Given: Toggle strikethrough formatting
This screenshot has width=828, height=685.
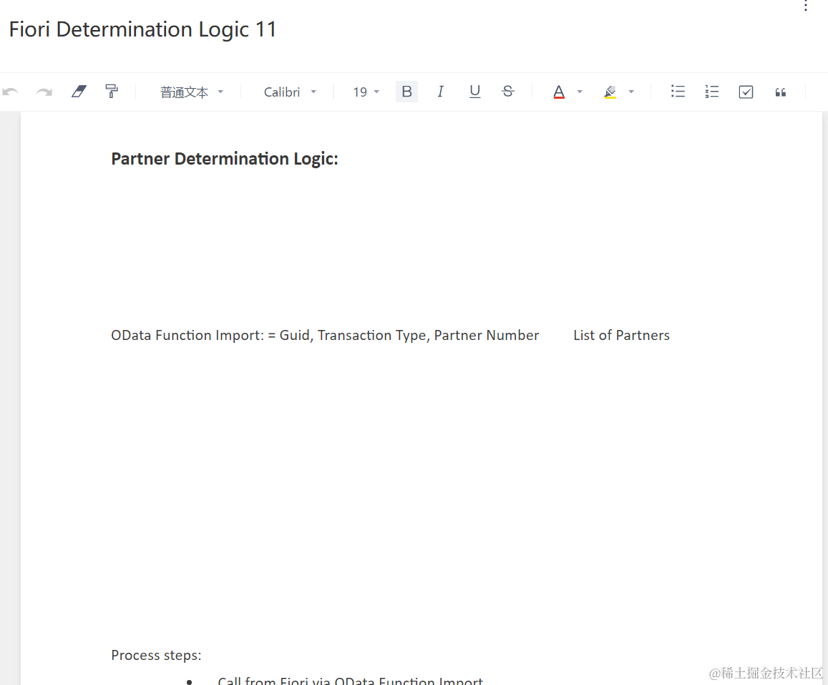Looking at the screenshot, I should (x=508, y=92).
